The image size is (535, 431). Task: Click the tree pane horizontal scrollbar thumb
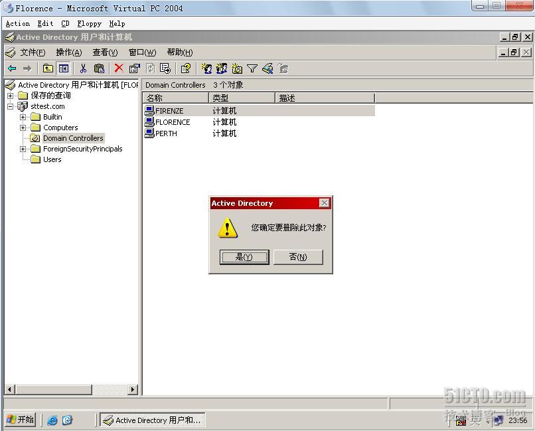click(x=54, y=389)
